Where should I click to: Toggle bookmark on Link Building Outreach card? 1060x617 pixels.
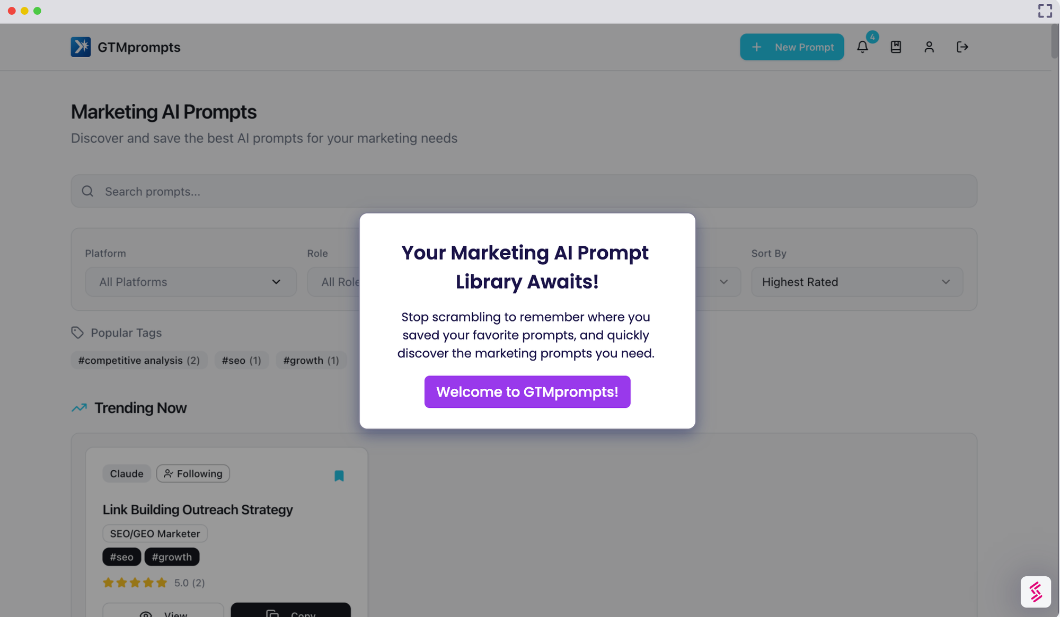(339, 476)
